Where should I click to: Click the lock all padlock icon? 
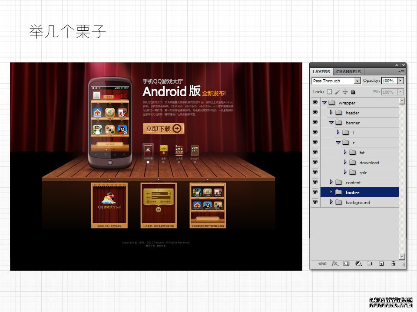tap(353, 92)
